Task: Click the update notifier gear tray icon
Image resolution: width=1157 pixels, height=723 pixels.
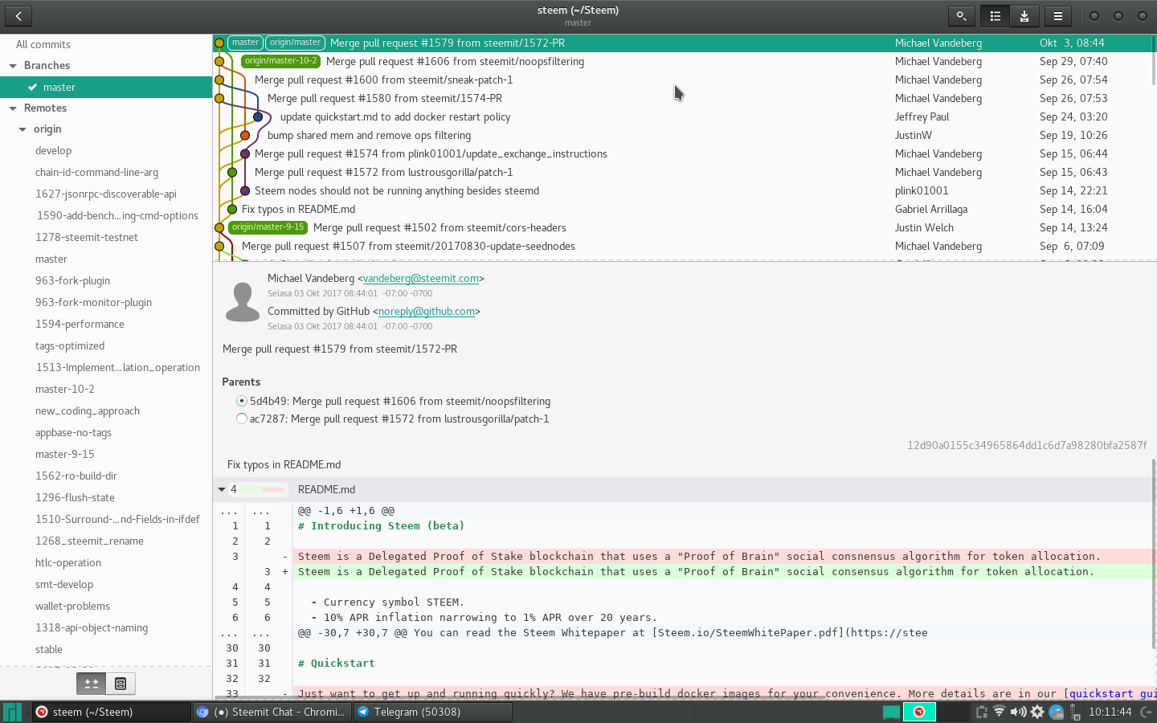Action: pos(1037,712)
